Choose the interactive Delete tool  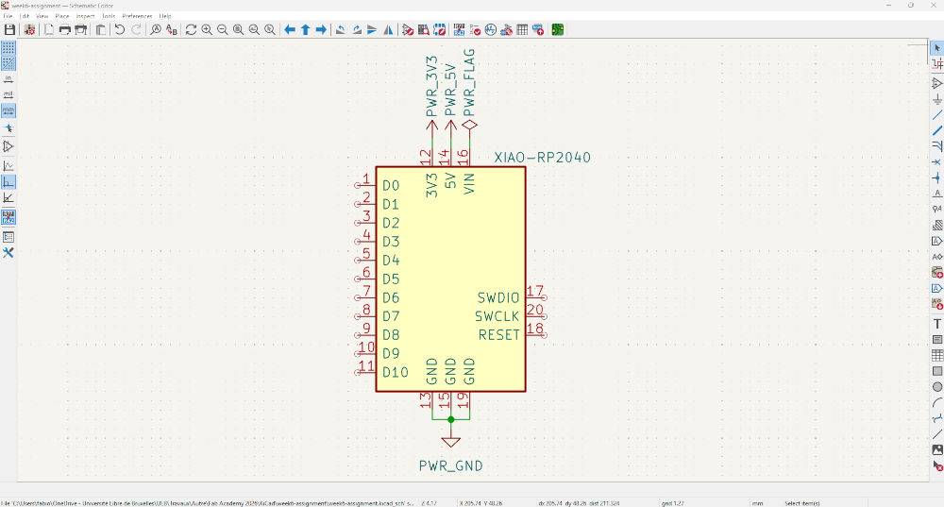936,465
